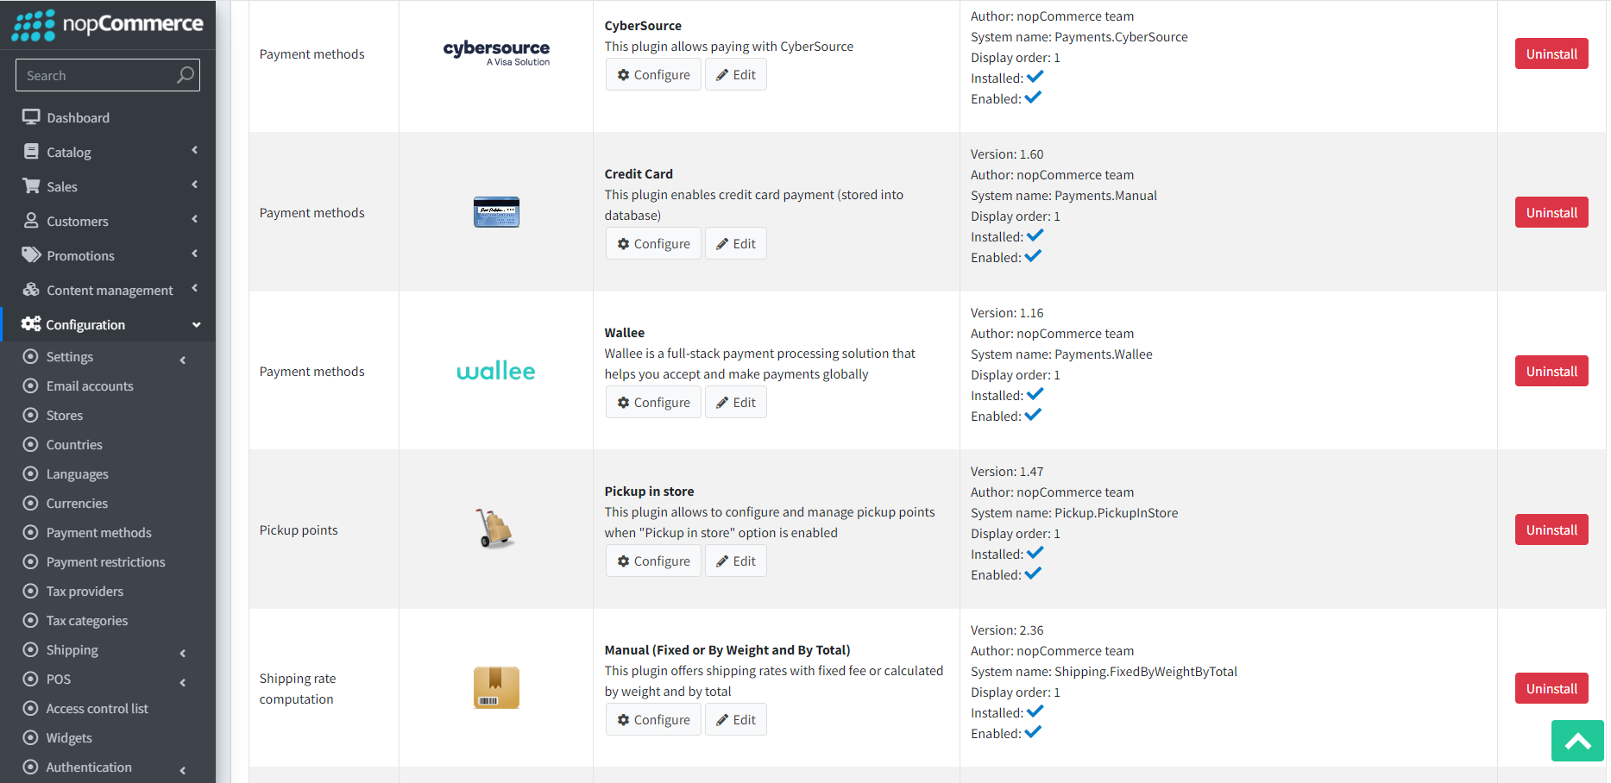Click the nopCommerce logo
The height and width of the screenshot is (783, 1611).
(x=107, y=24)
